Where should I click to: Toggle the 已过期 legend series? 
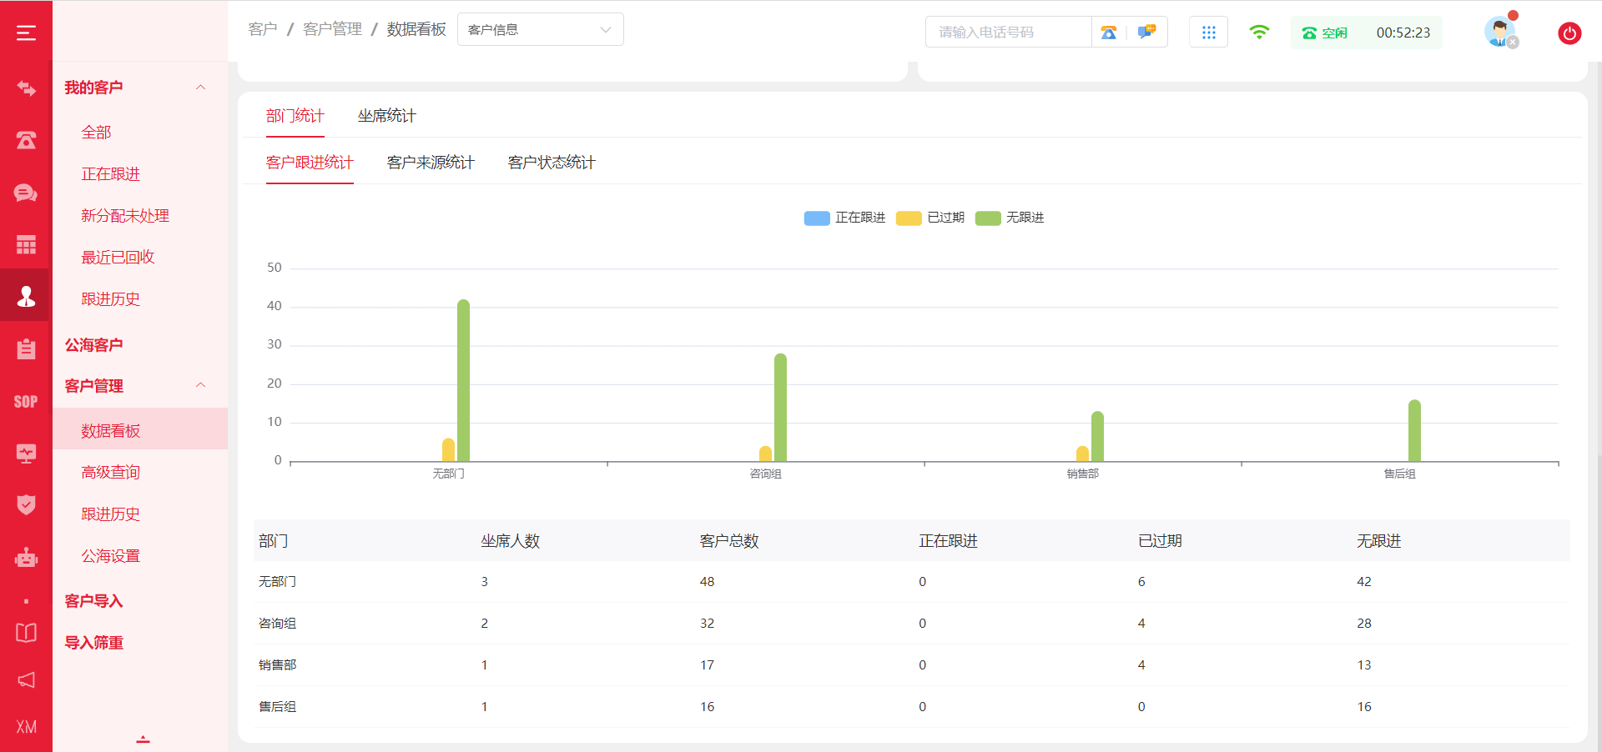[930, 218]
